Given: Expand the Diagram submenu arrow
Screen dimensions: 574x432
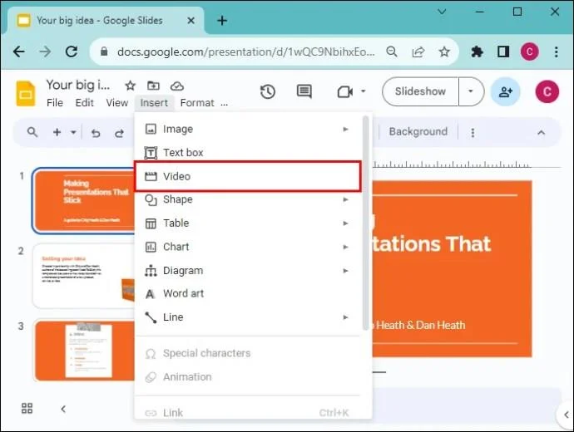Looking at the screenshot, I should pos(345,271).
